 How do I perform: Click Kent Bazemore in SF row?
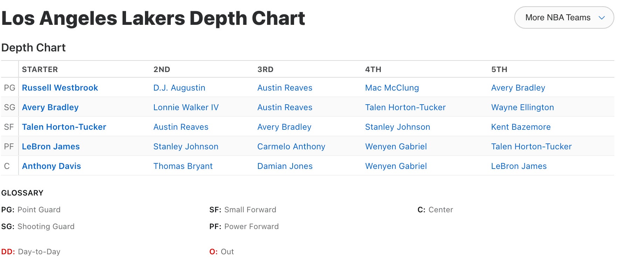coord(521,127)
